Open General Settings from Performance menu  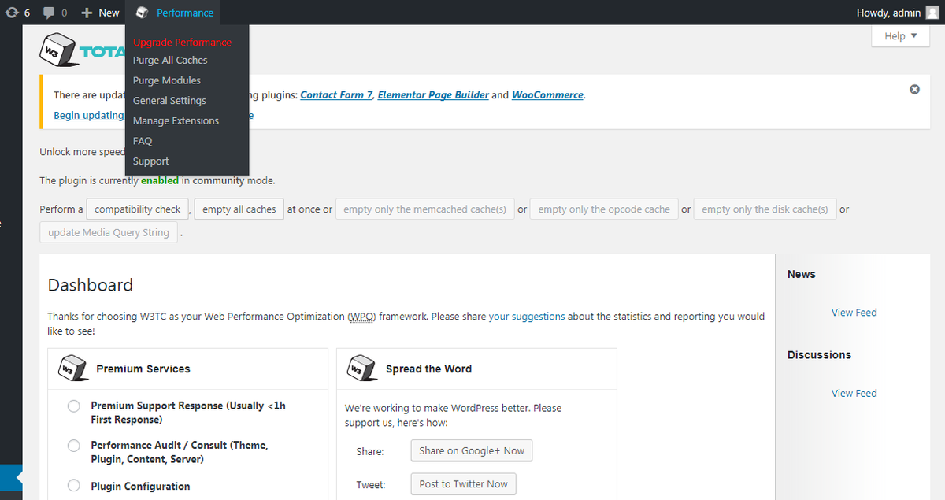(x=169, y=101)
